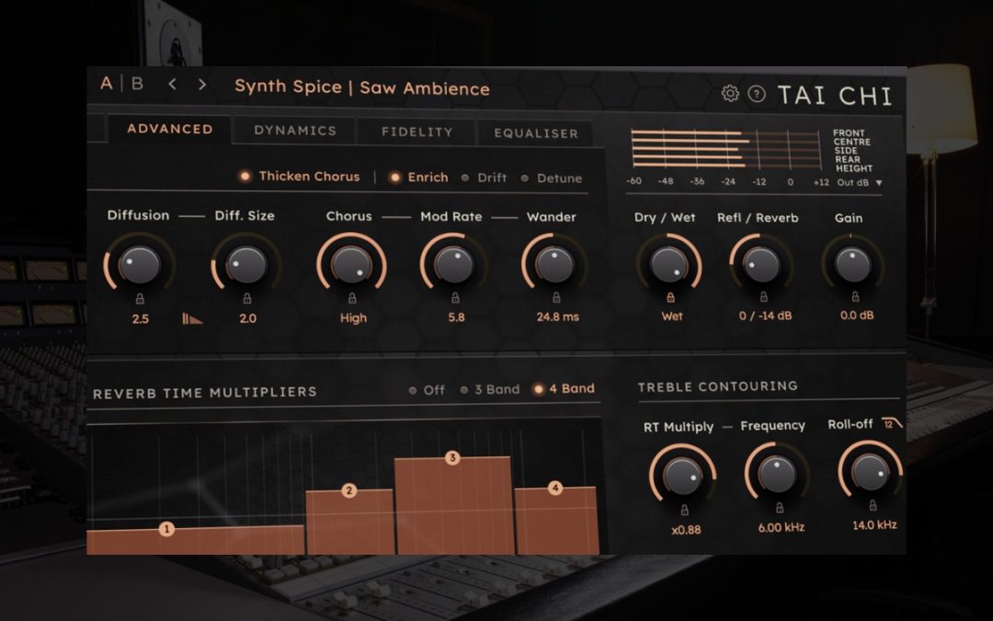
Task: Toggle lock under Diffusion knob
Action: [140, 298]
